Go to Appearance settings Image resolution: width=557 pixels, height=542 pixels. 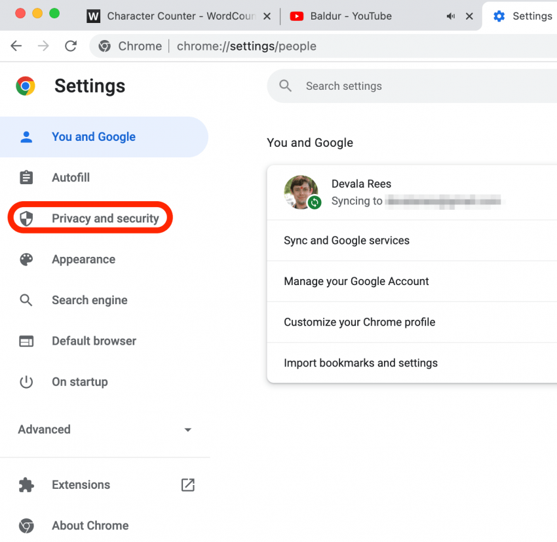[x=103, y=260]
